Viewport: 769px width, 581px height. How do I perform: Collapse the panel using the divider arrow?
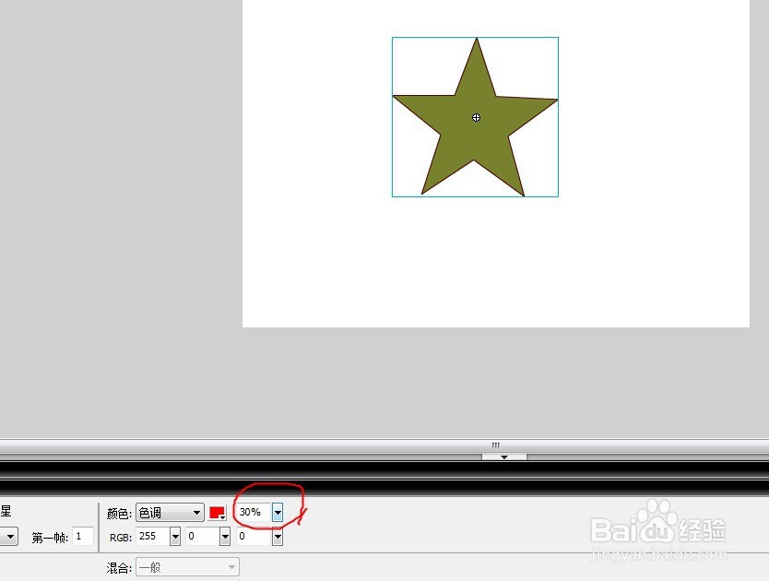504,456
